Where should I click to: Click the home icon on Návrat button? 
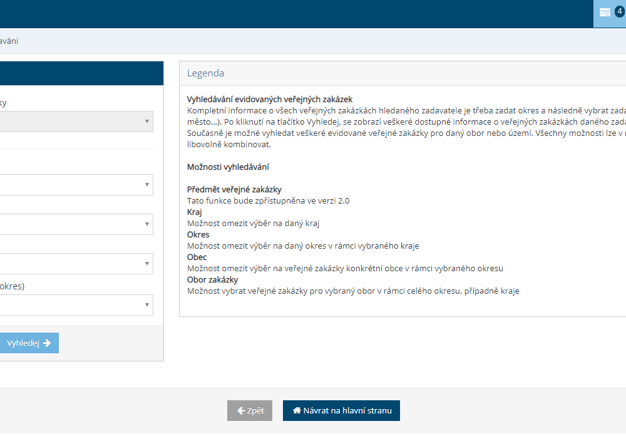pos(297,411)
